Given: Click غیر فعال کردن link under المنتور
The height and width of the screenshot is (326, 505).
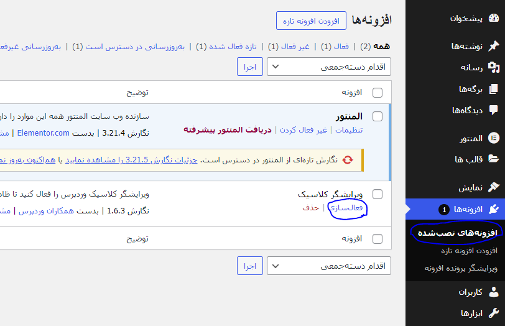Looking at the screenshot, I should [x=303, y=130].
